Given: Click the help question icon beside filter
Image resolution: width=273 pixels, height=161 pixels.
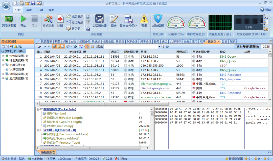Looking at the screenshot, I should coord(167,47).
